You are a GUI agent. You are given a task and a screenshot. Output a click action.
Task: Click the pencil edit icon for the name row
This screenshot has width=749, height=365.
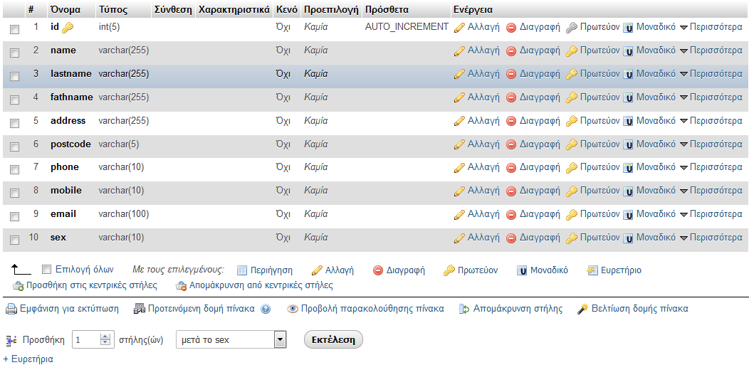pos(459,51)
